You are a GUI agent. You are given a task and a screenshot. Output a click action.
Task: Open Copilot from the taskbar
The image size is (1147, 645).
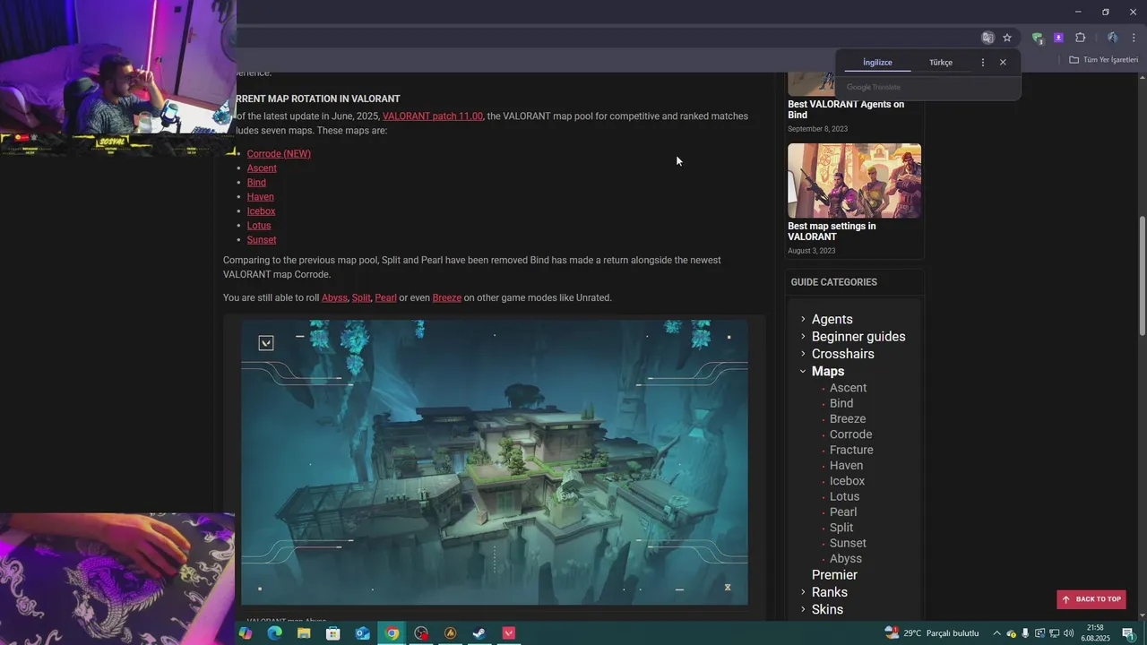(x=246, y=633)
